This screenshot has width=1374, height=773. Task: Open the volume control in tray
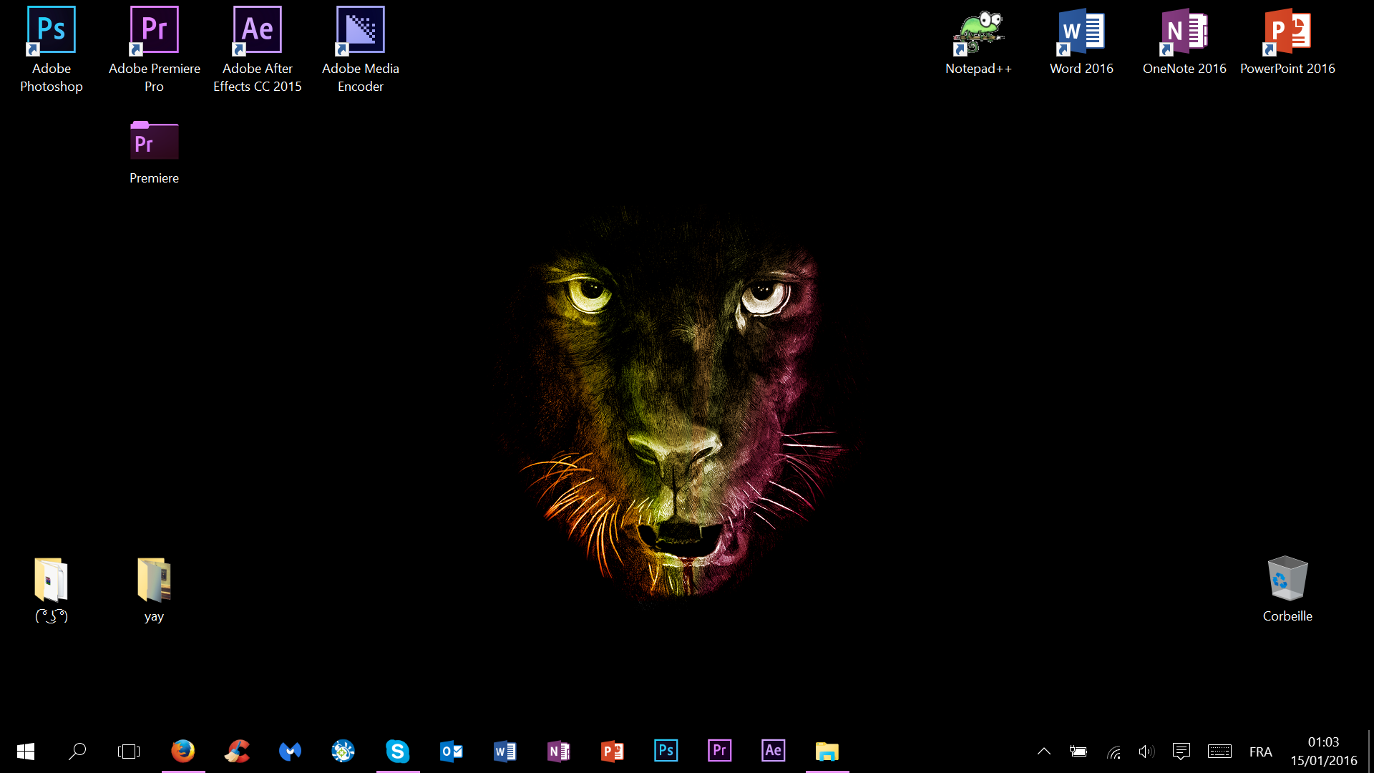point(1146,752)
